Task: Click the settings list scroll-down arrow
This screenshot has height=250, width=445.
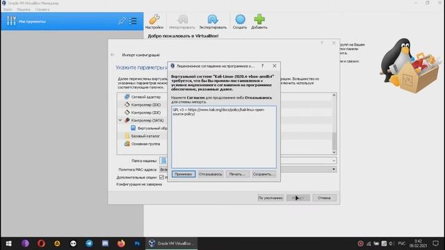Action: pyautogui.click(x=334, y=152)
